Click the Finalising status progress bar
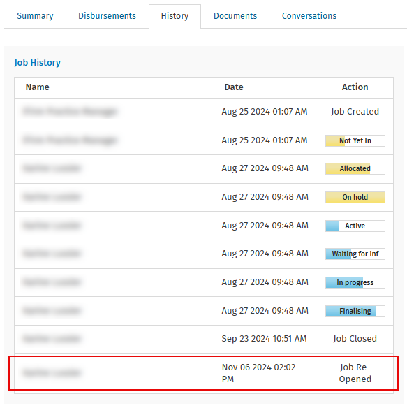 click(x=355, y=311)
